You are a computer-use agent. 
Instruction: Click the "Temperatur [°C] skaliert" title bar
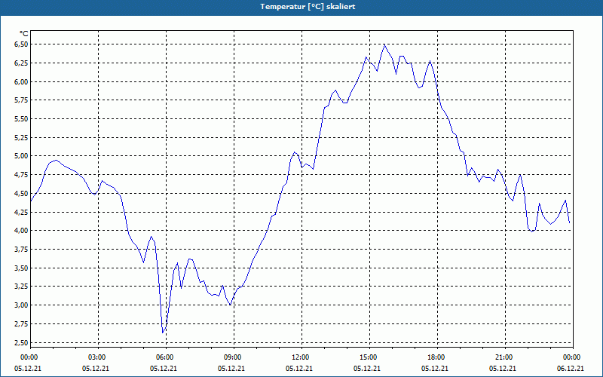click(x=301, y=7)
